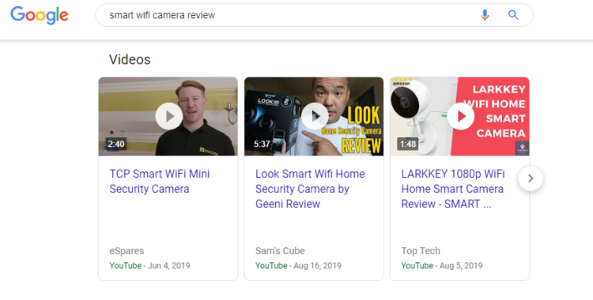
Task: Click the 'Aug 5, 2019' date text
Action: pyautogui.click(x=461, y=265)
